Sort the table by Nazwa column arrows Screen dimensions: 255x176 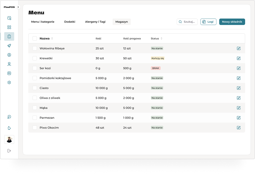tap(52, 39)
